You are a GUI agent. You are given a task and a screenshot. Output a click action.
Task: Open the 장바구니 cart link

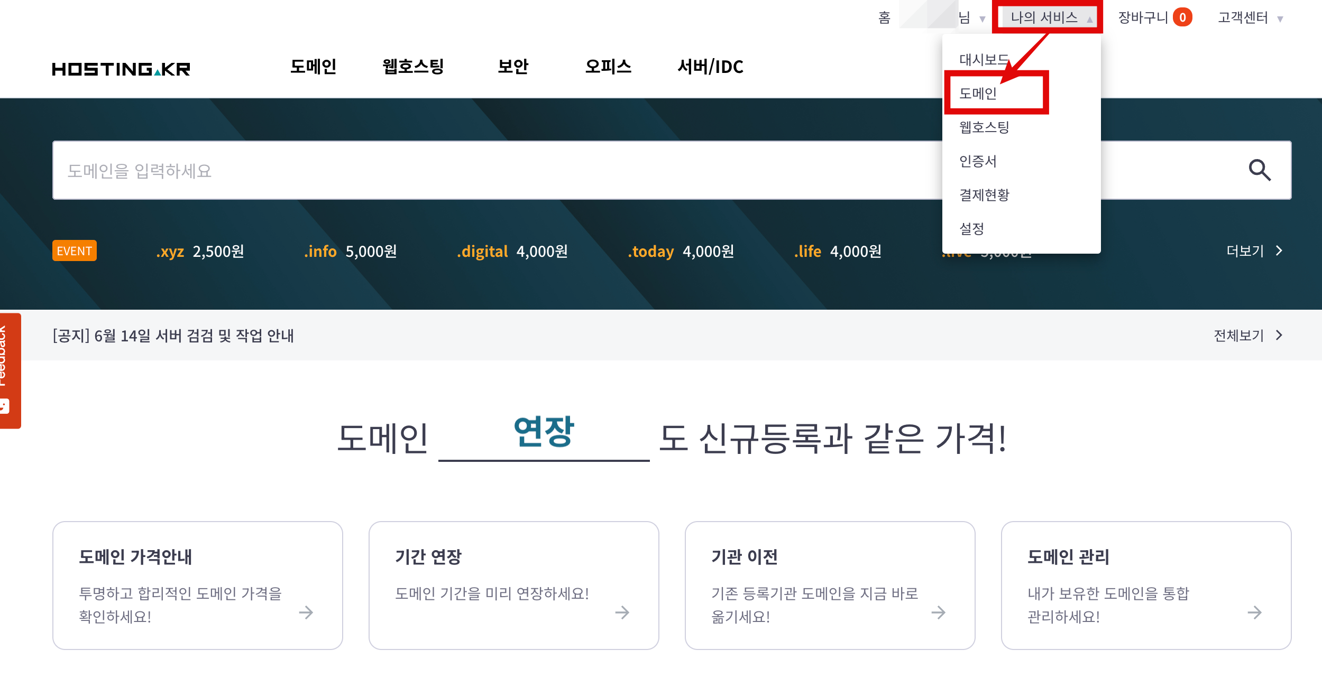coord(1143,18)
